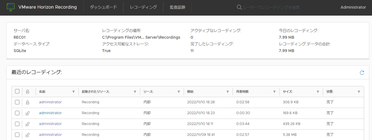Open filter for サイズ column
Screen dimensions: 372x140
click(x=318, y=92)
